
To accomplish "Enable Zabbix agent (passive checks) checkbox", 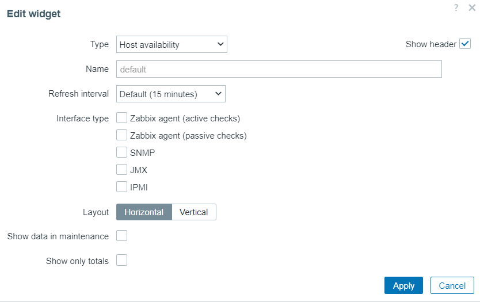I will click(x=121, y=135).
